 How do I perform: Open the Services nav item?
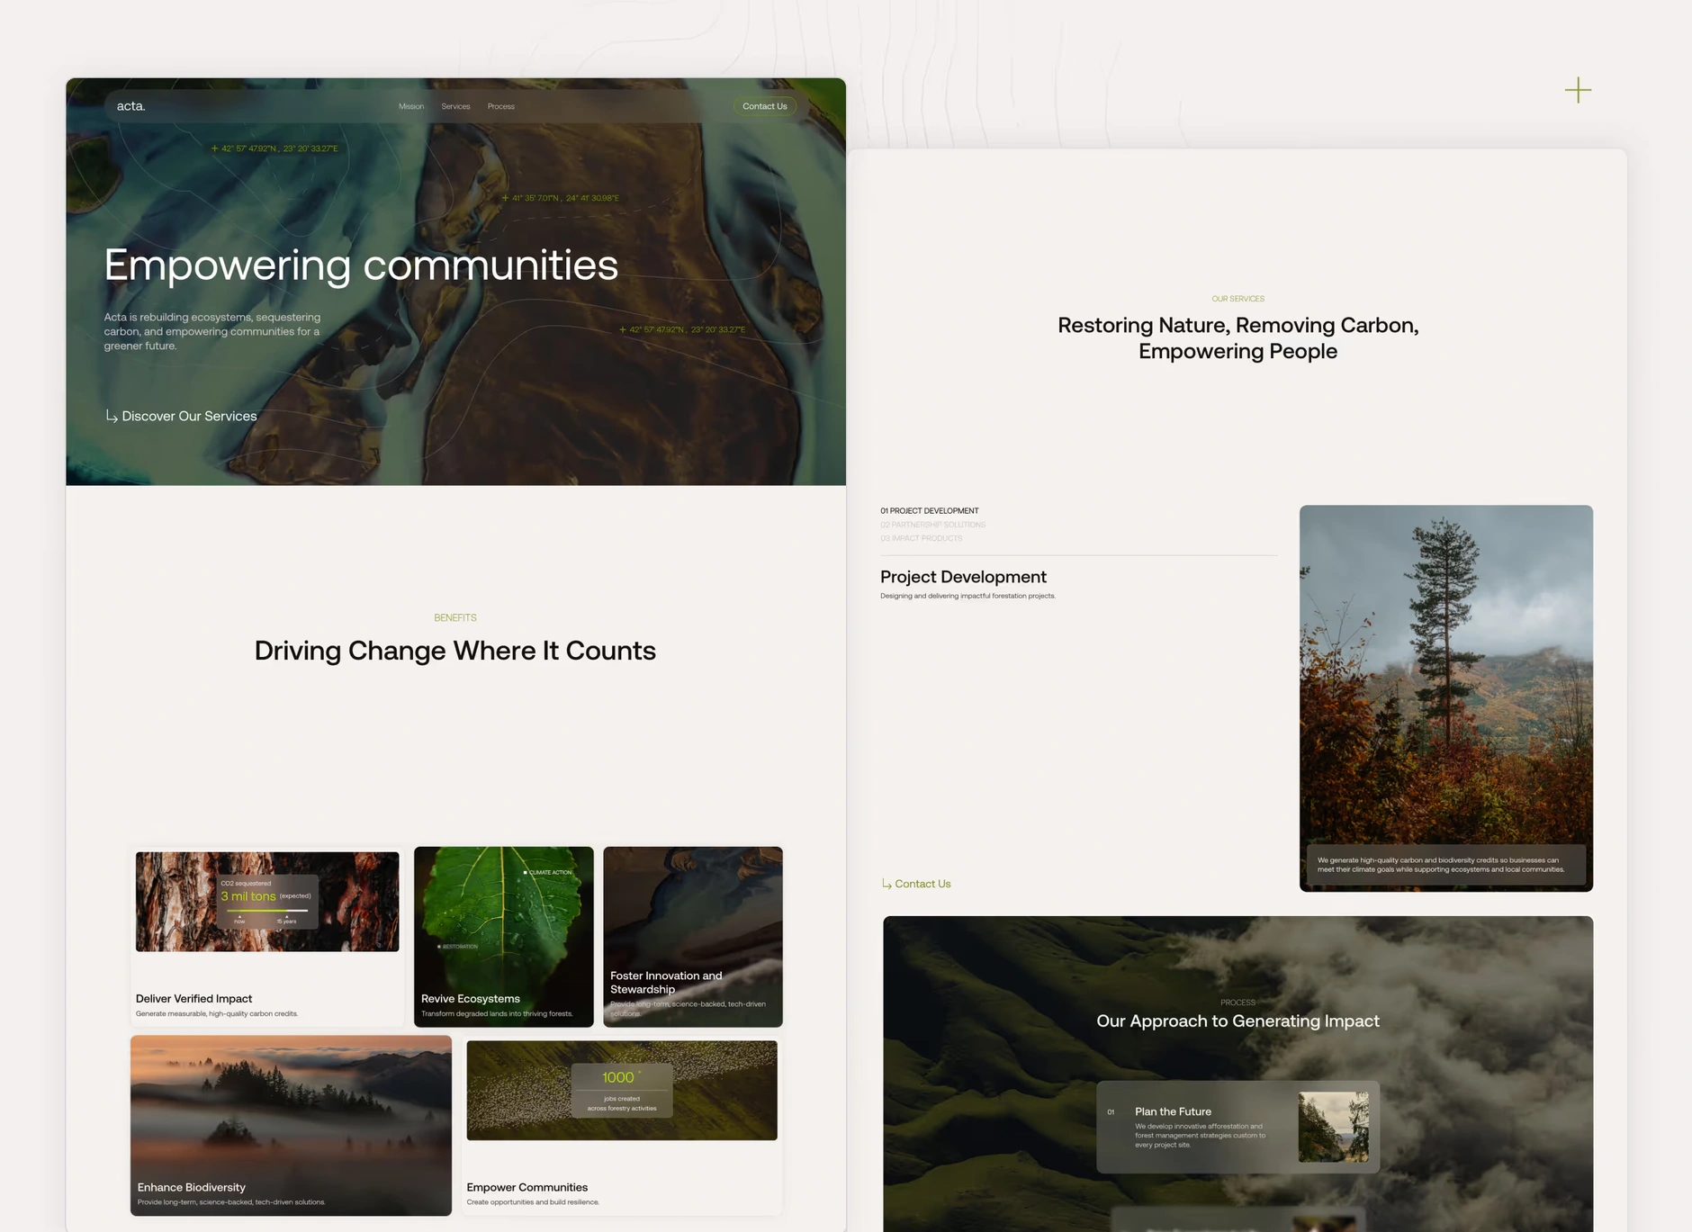coord(455,106)
